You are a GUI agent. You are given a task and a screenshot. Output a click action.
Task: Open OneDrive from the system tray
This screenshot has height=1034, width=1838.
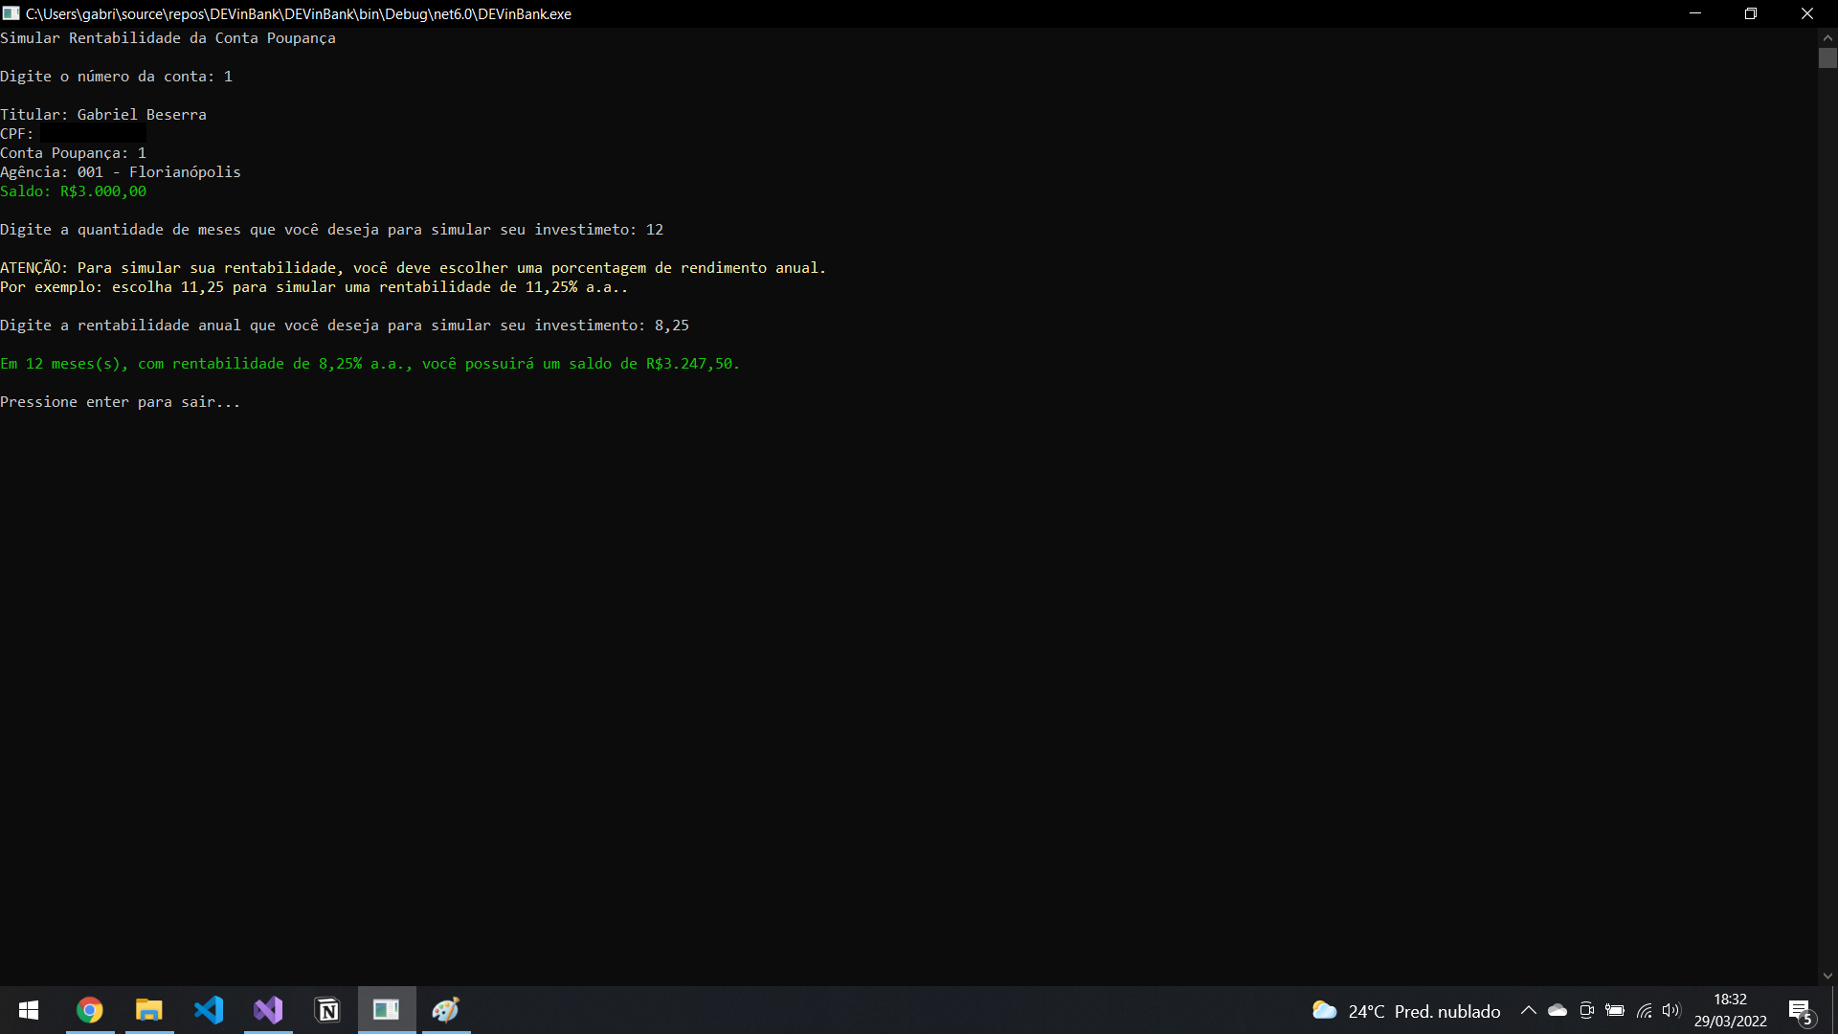[x=1558, y=1010]
